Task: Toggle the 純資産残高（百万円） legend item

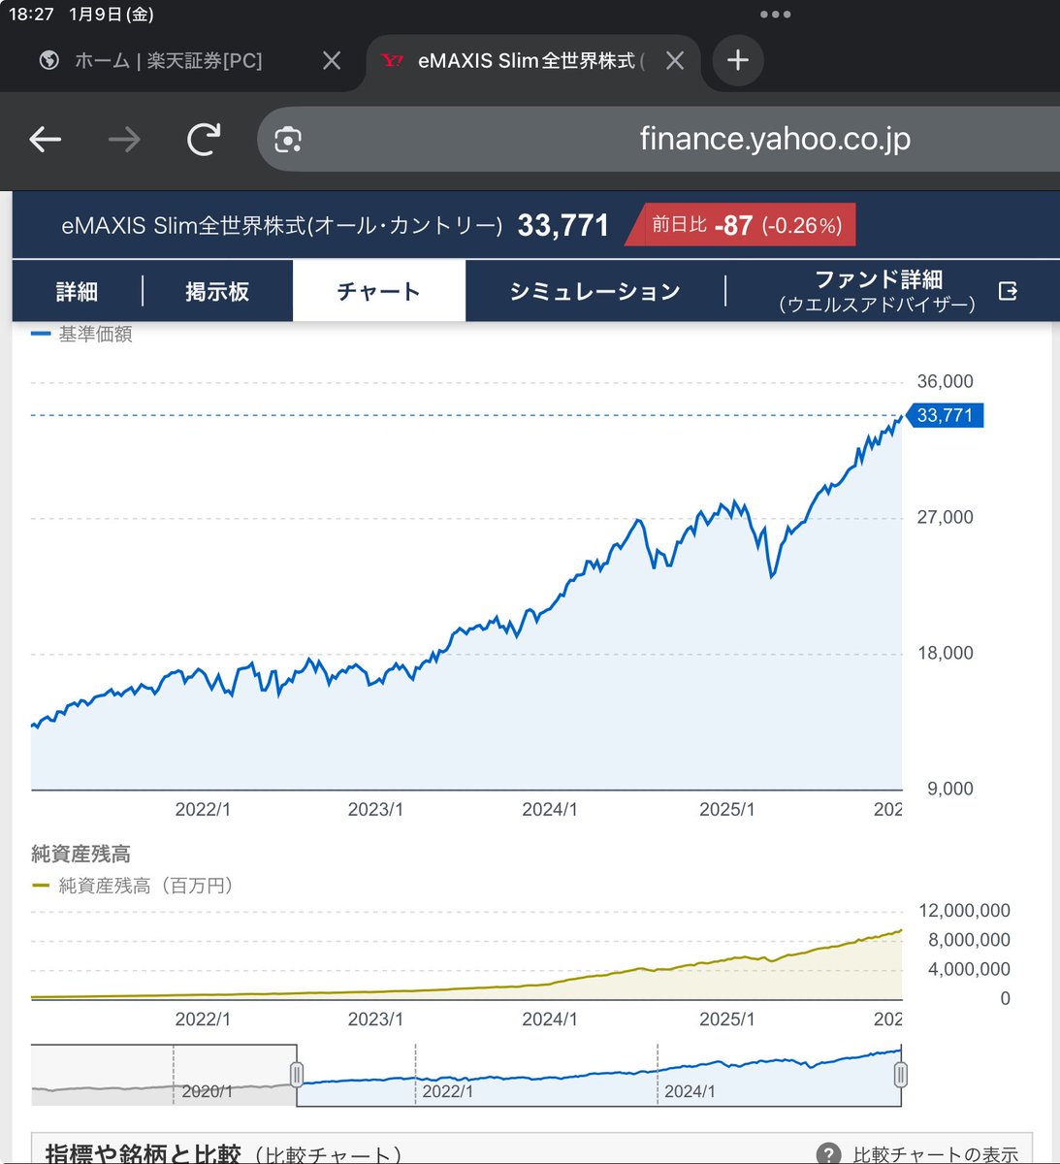Action: (133, 886)
